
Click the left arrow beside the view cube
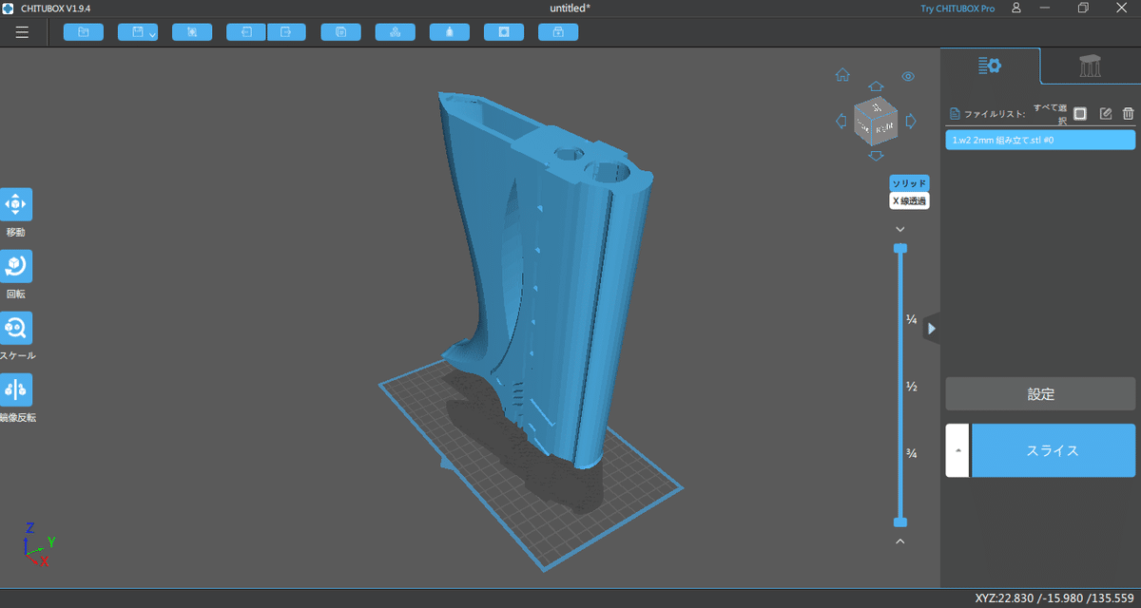pyautogui.click(x=841, y=121)
